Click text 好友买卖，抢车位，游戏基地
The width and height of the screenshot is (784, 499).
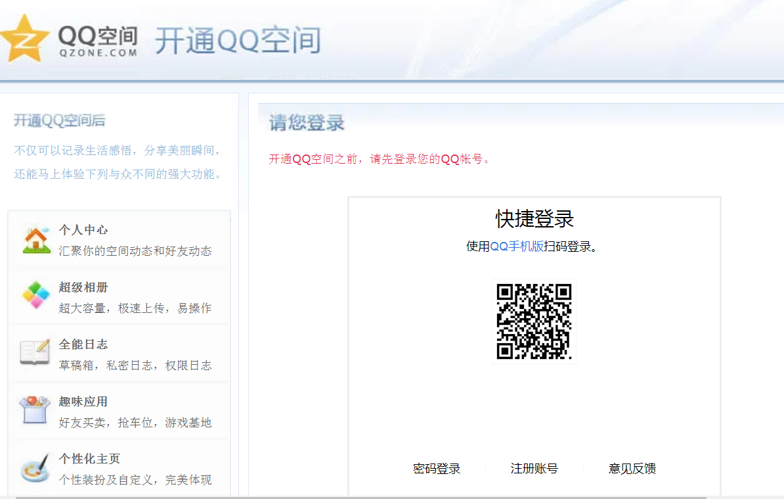click(135, 423)
